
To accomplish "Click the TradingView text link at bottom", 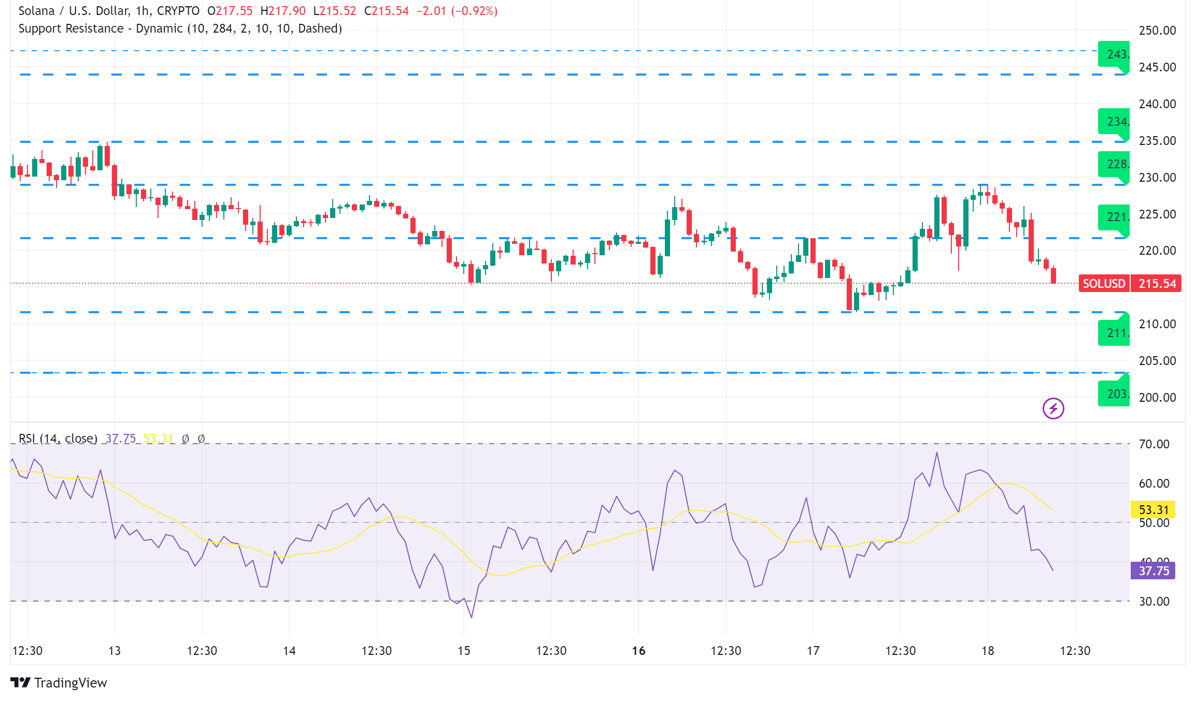I will click(x=70, y=683).
